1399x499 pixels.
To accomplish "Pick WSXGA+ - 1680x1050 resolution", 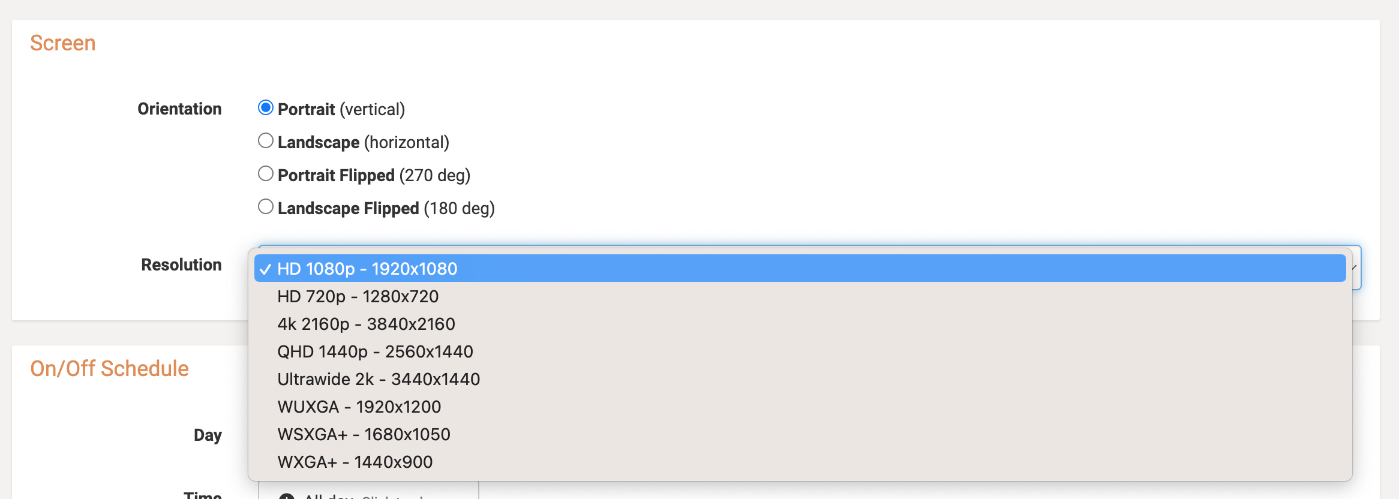I will click(364, 434).
